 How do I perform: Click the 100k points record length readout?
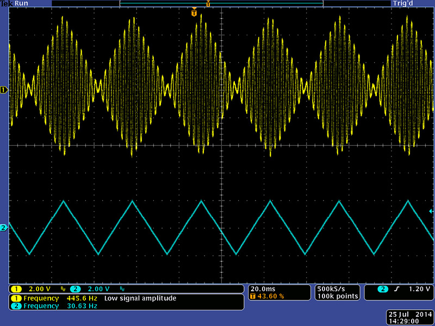tap(338, 296)
